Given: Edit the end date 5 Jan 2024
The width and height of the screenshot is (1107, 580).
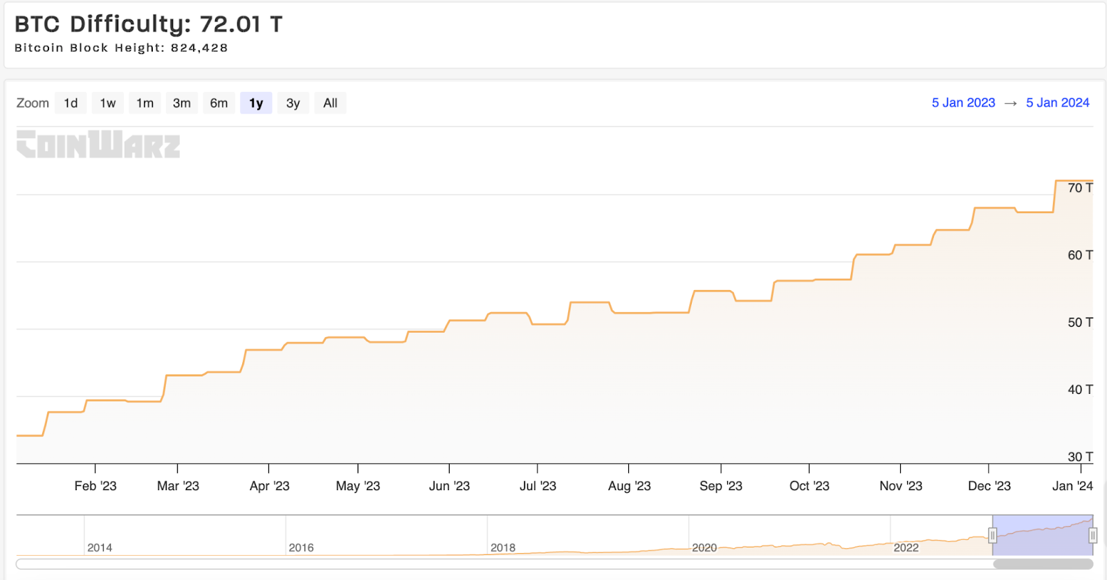Looking at the screenshot, I should coord(1057,102).
